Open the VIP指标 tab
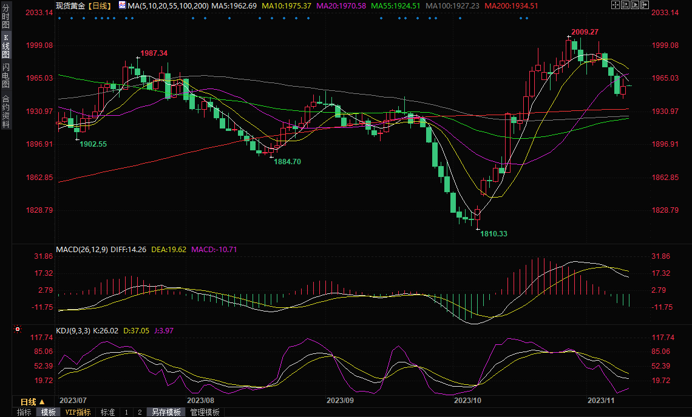692x417 pixels. 78,412
